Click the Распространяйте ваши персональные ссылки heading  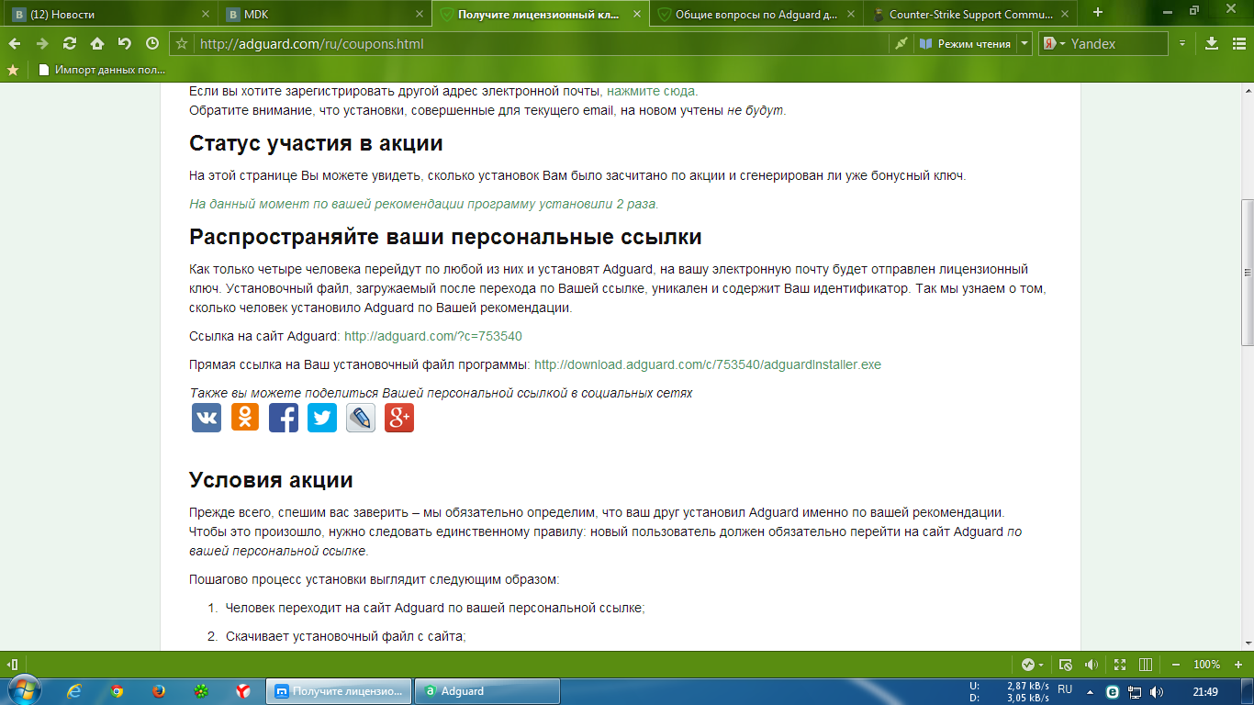click(445, 237)
